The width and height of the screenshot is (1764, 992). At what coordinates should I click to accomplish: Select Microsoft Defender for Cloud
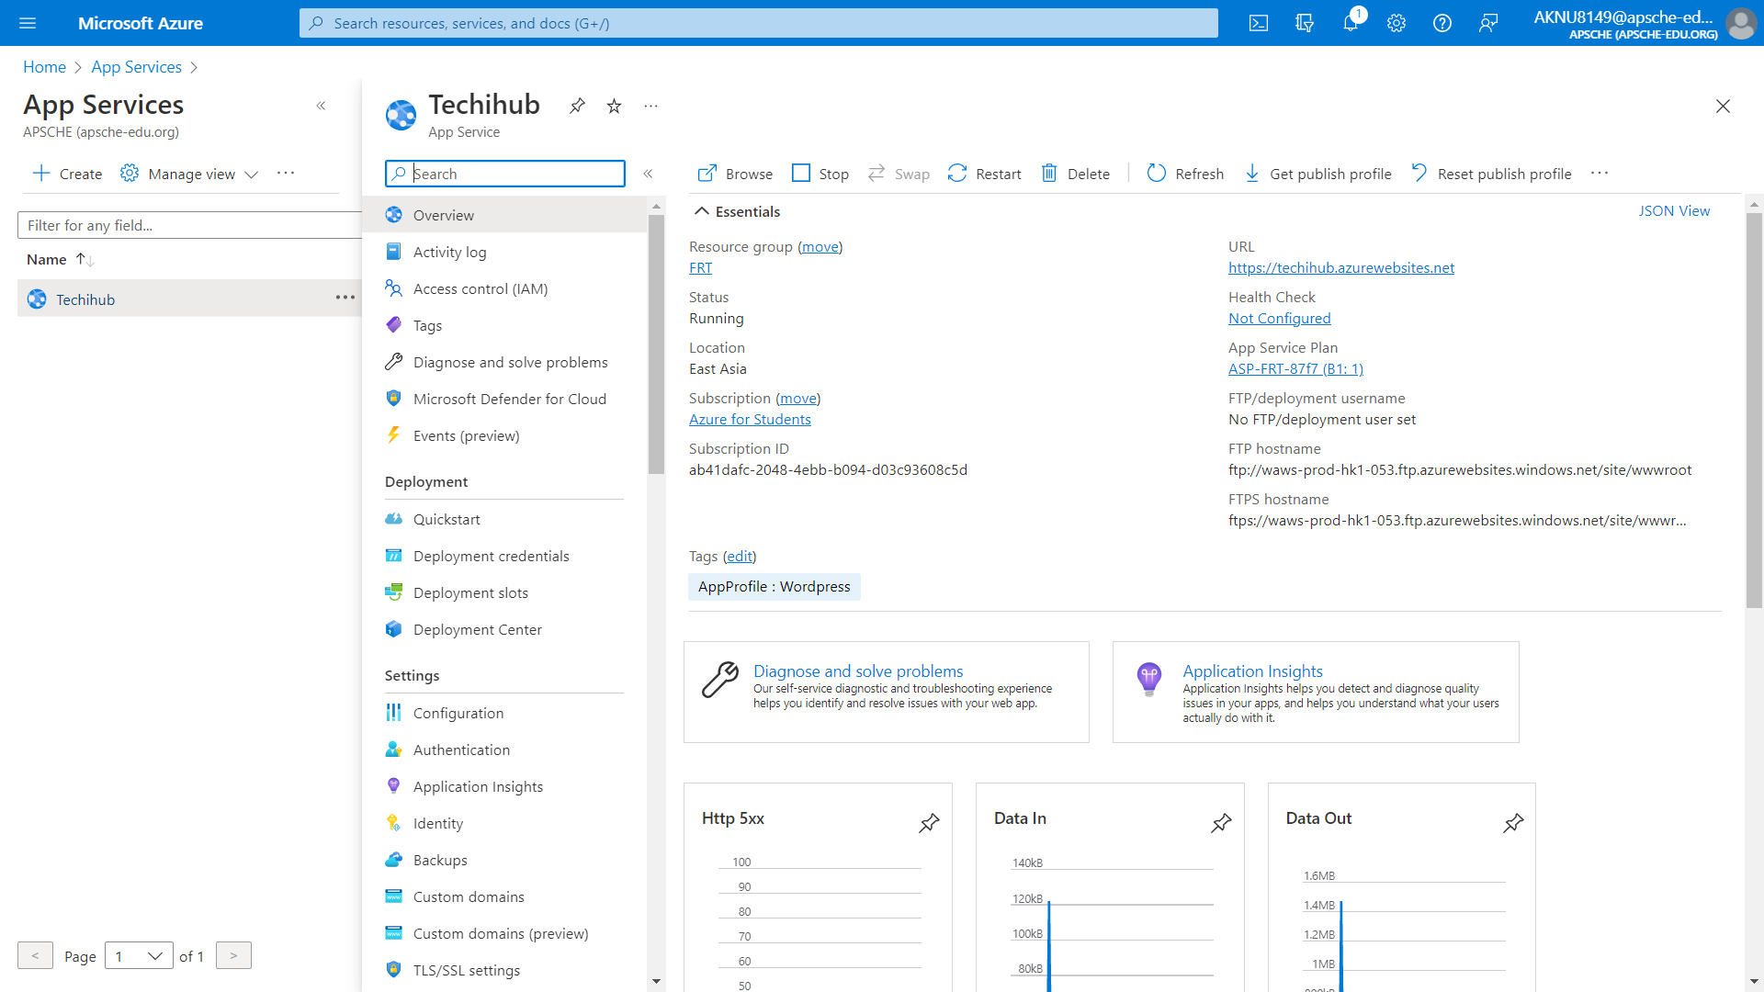pos(509,398)
